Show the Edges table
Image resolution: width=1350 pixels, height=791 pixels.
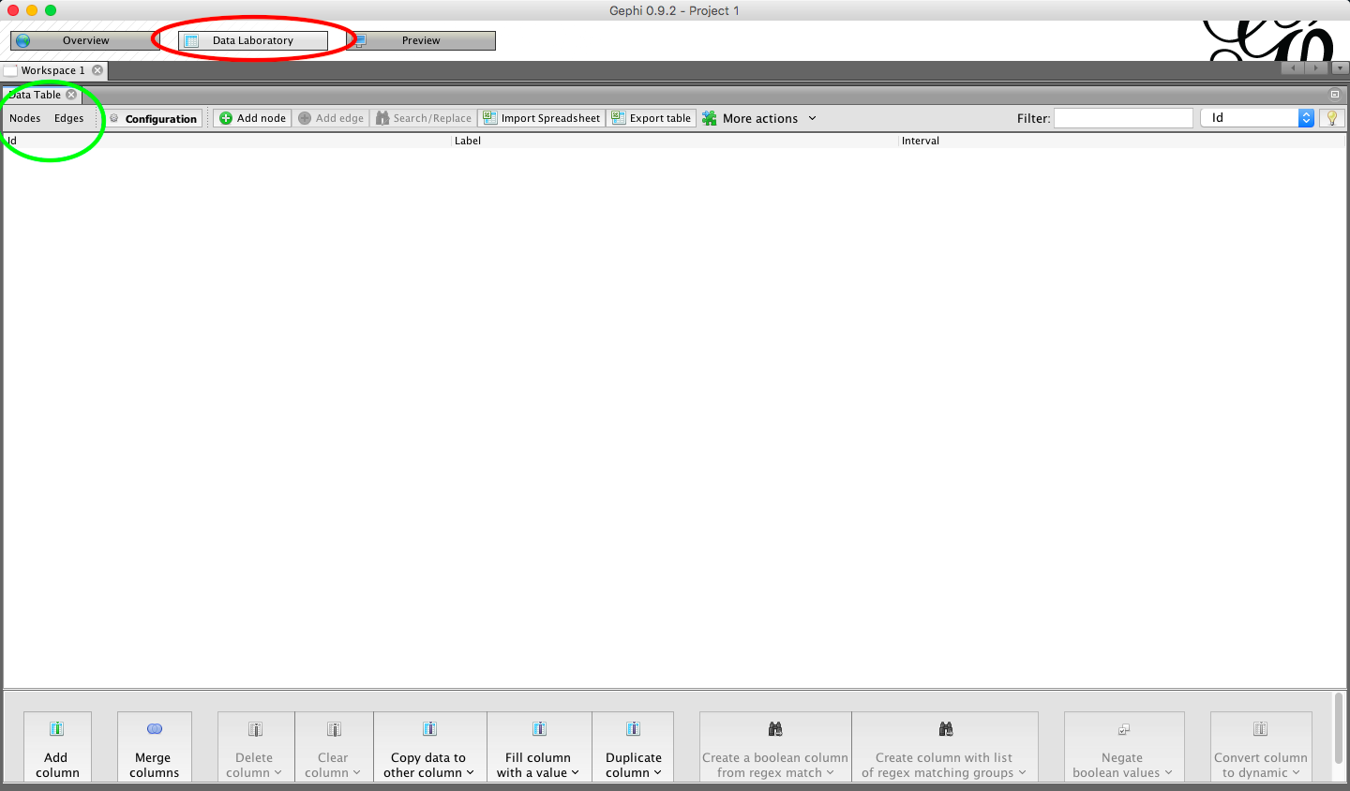68,118
